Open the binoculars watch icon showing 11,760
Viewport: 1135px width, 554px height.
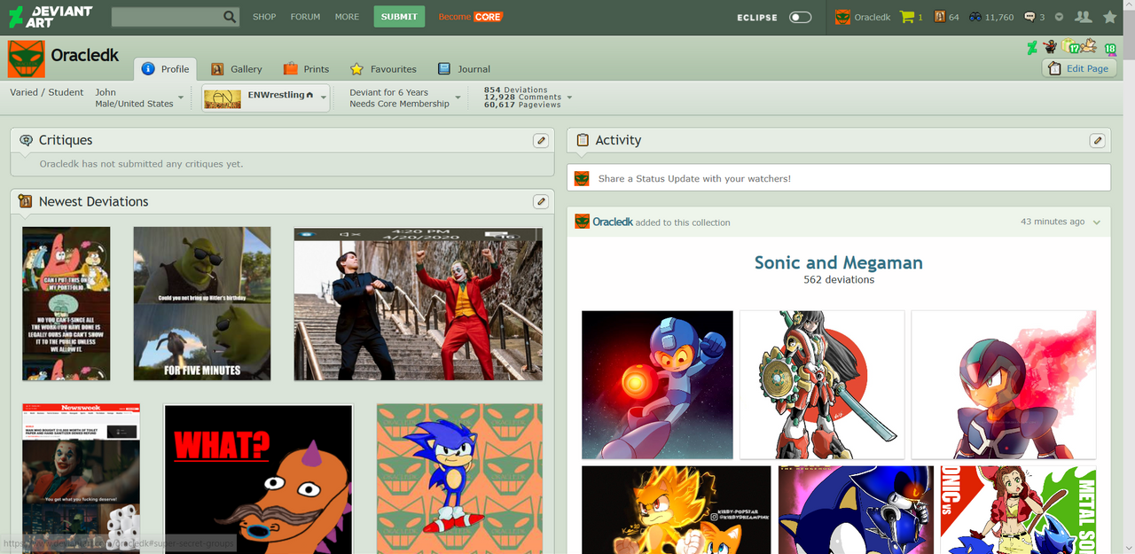click(975, 17)
